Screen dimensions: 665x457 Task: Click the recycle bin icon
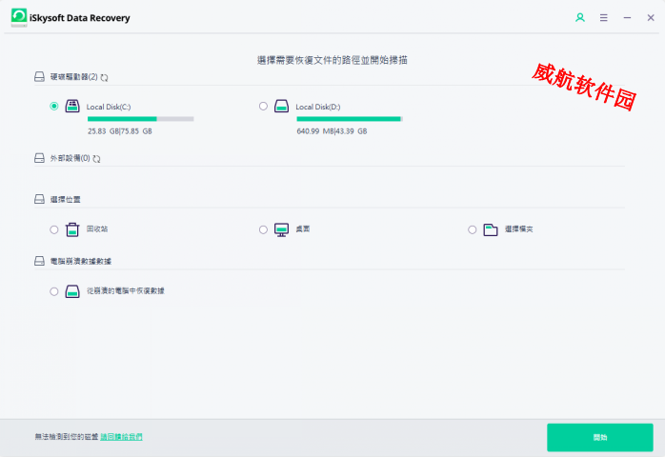click(x=72, y=229)
